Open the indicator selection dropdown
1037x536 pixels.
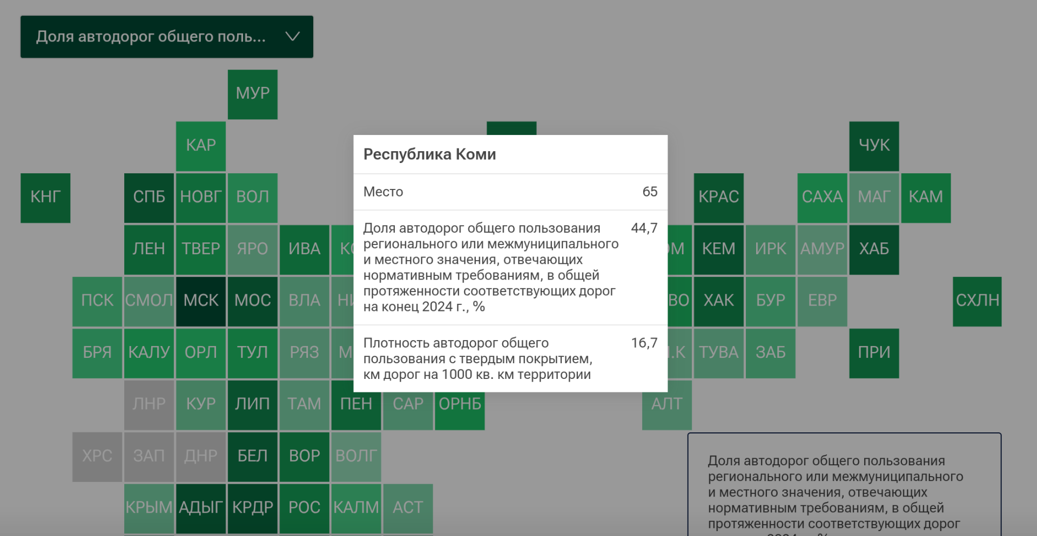click(151, 37)
